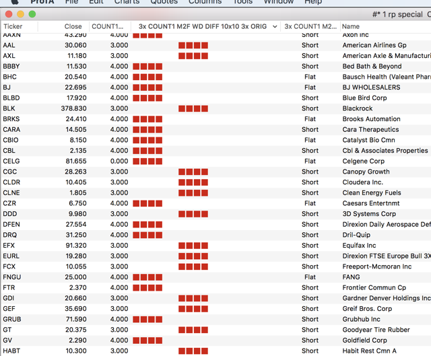
Task: Select the BJ ticker
Action: click(7, 87)
